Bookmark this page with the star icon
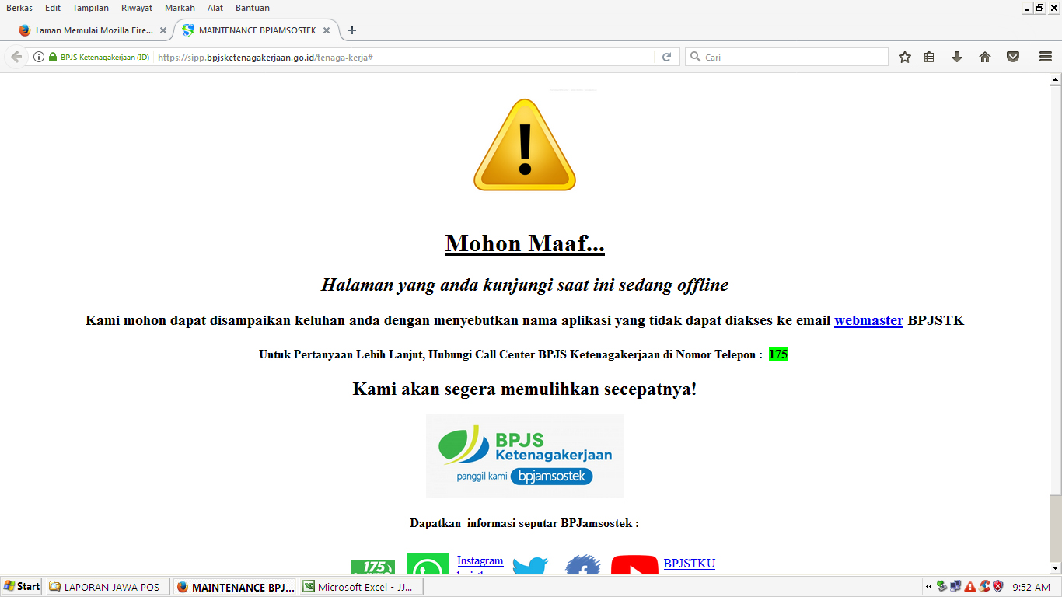This screenshot has width=1062, height=597. pos(904,57)
